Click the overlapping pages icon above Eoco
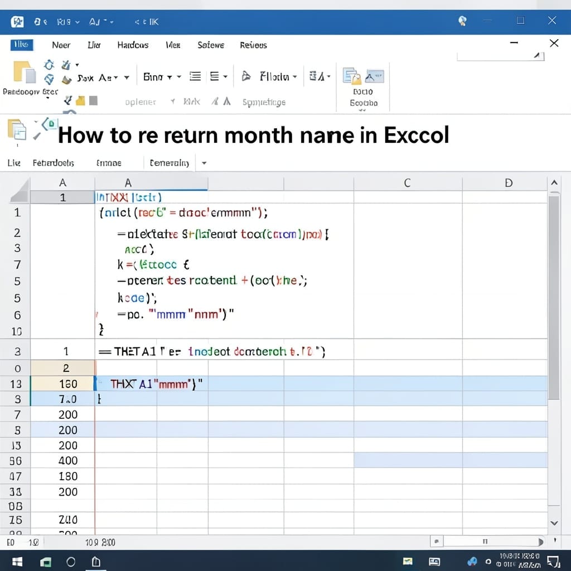Image resolution: width=571 pixels, height=571 pixels. 352,76
